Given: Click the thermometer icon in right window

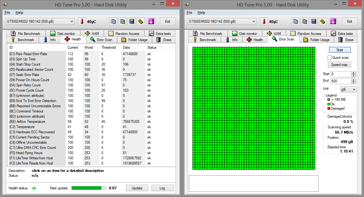Looking at the screenshot, I should 264,21.
